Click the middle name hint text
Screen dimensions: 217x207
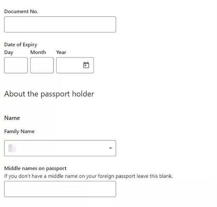88,176
